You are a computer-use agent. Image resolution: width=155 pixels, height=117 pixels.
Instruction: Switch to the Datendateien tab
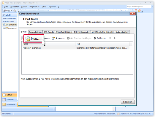pyautogui.click(x=35, y=32)
